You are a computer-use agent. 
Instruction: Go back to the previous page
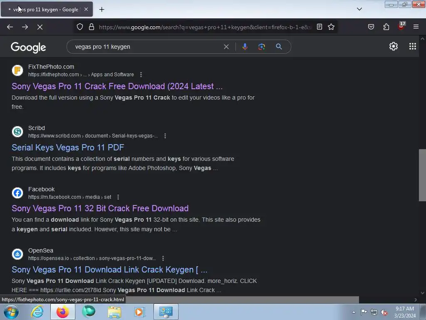10,27
